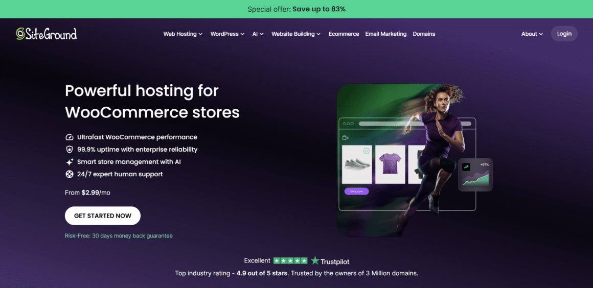The height and width of the screenshot is (288, 593).
Task: Click the SiteGround logo
Action: click(x=46, y=34)
